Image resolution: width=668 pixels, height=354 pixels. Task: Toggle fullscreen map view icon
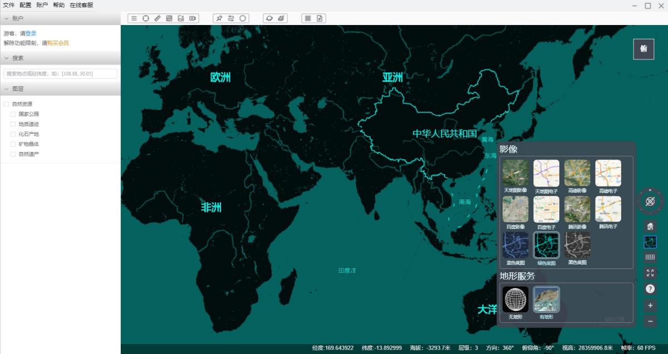[650, 273]
